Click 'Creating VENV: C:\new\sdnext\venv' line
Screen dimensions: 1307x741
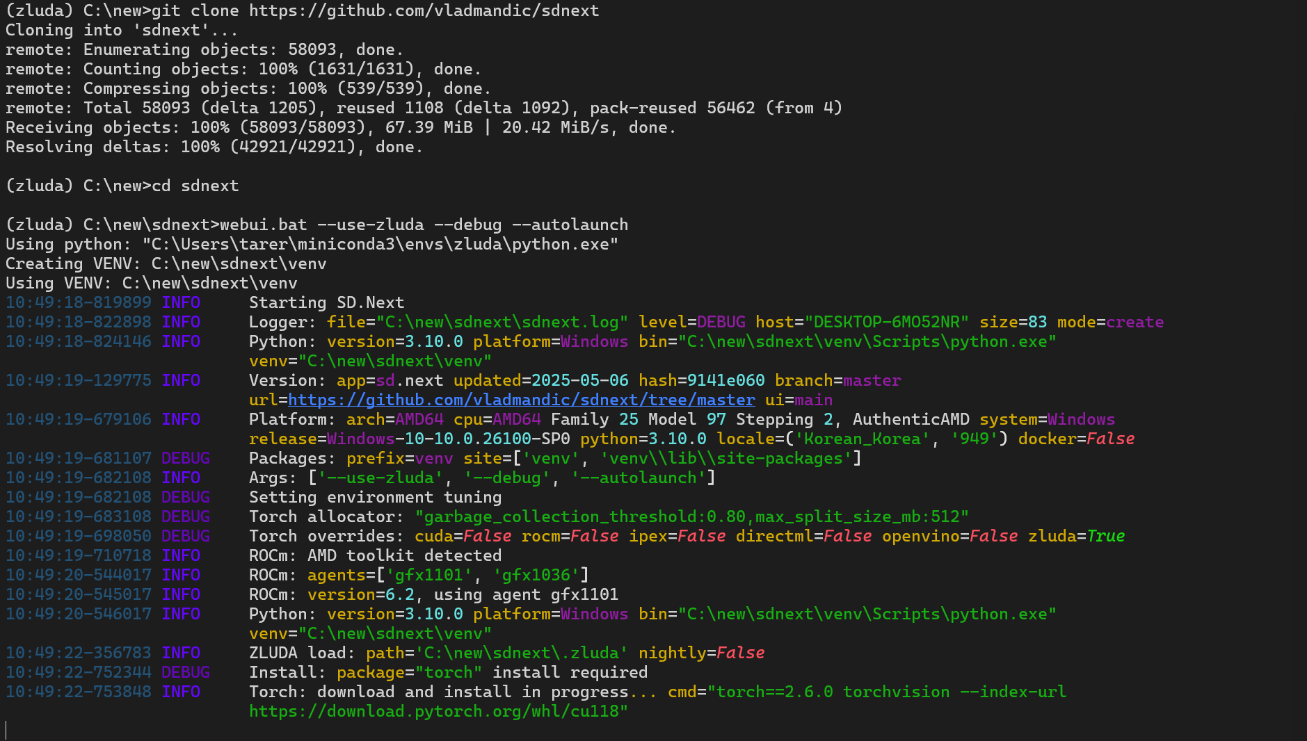pos(166,264)
